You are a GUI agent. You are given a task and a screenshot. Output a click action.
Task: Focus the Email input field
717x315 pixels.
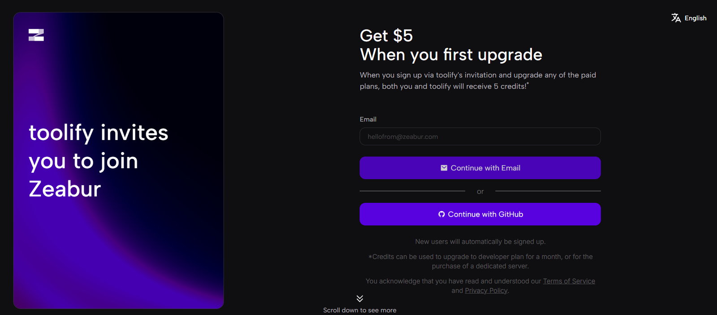[480, 136]
